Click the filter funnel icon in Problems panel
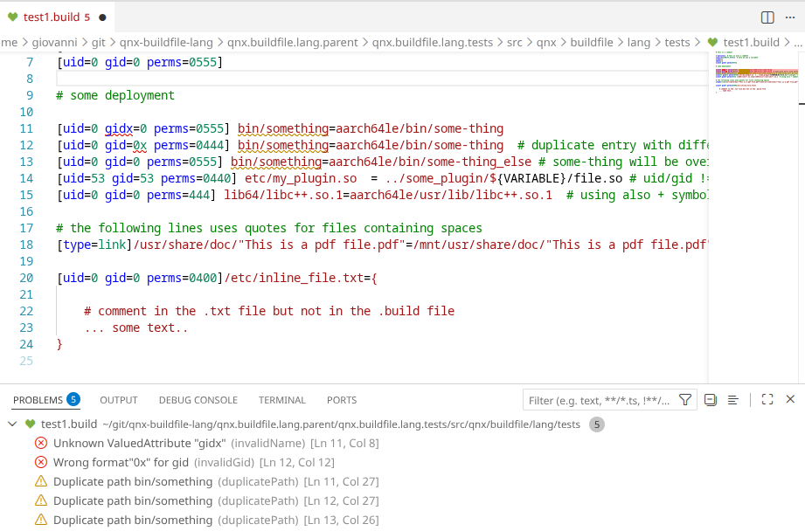 pyautogui.click(x=685, y=399)
